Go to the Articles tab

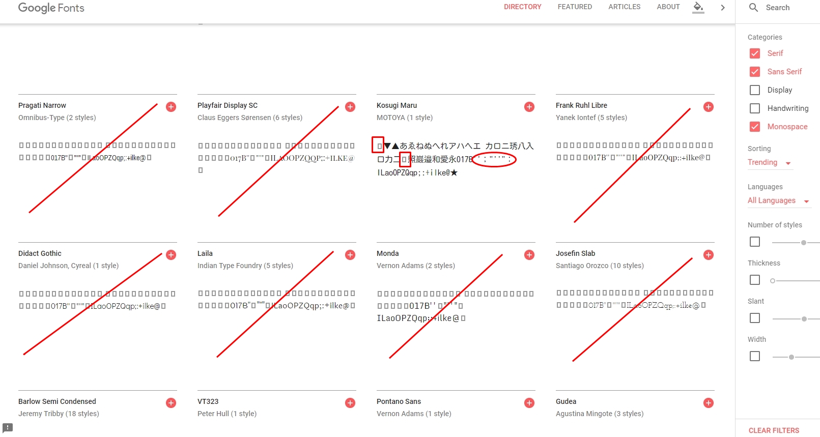(625, 7)
